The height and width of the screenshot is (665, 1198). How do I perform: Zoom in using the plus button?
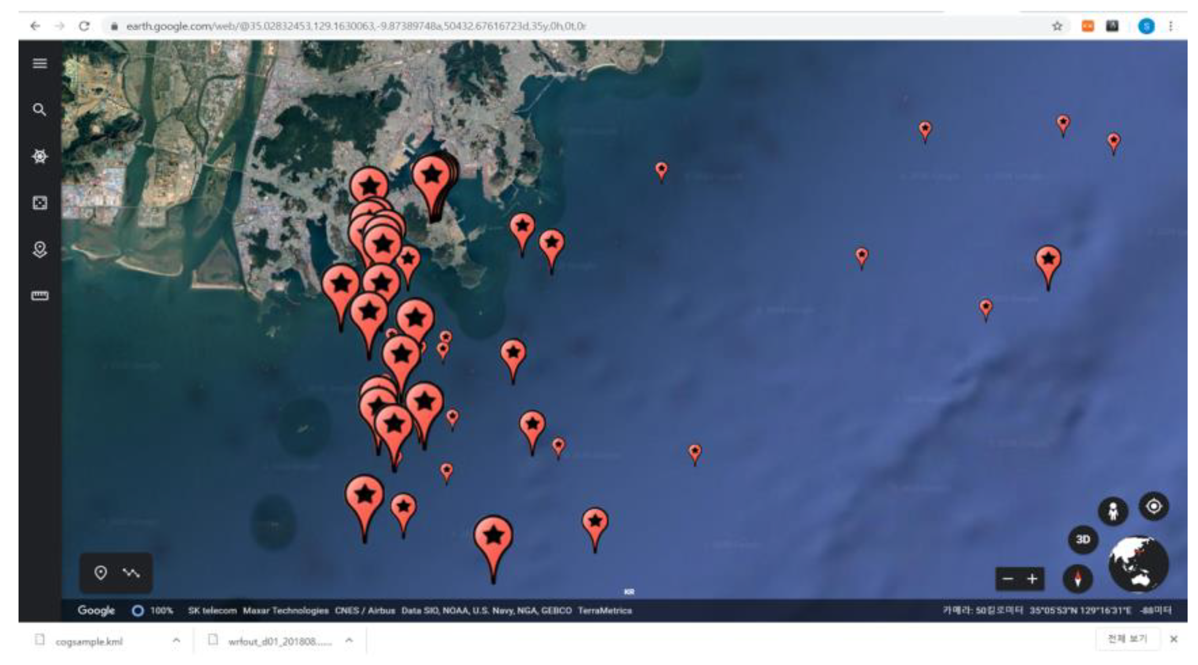1033,579
